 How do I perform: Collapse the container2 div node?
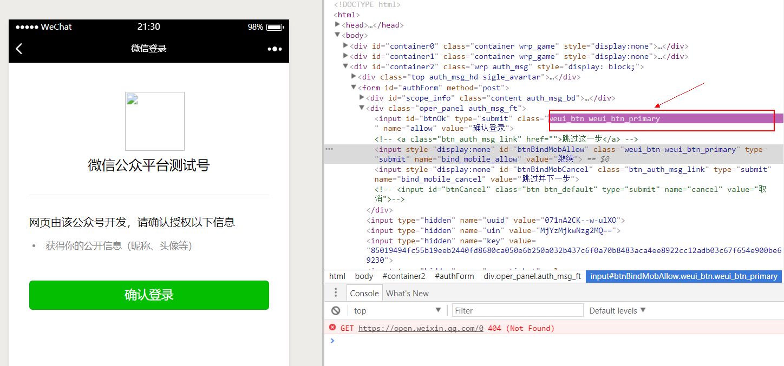346,66
